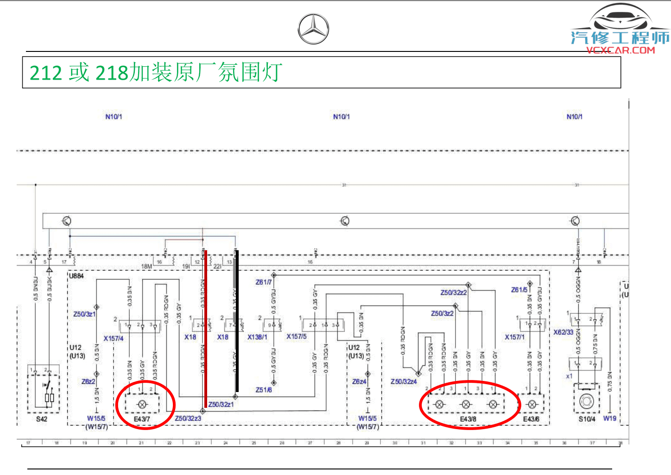Click the X62/33 connector label
Screen dimensions: 671x475
(x=563, y=332)
